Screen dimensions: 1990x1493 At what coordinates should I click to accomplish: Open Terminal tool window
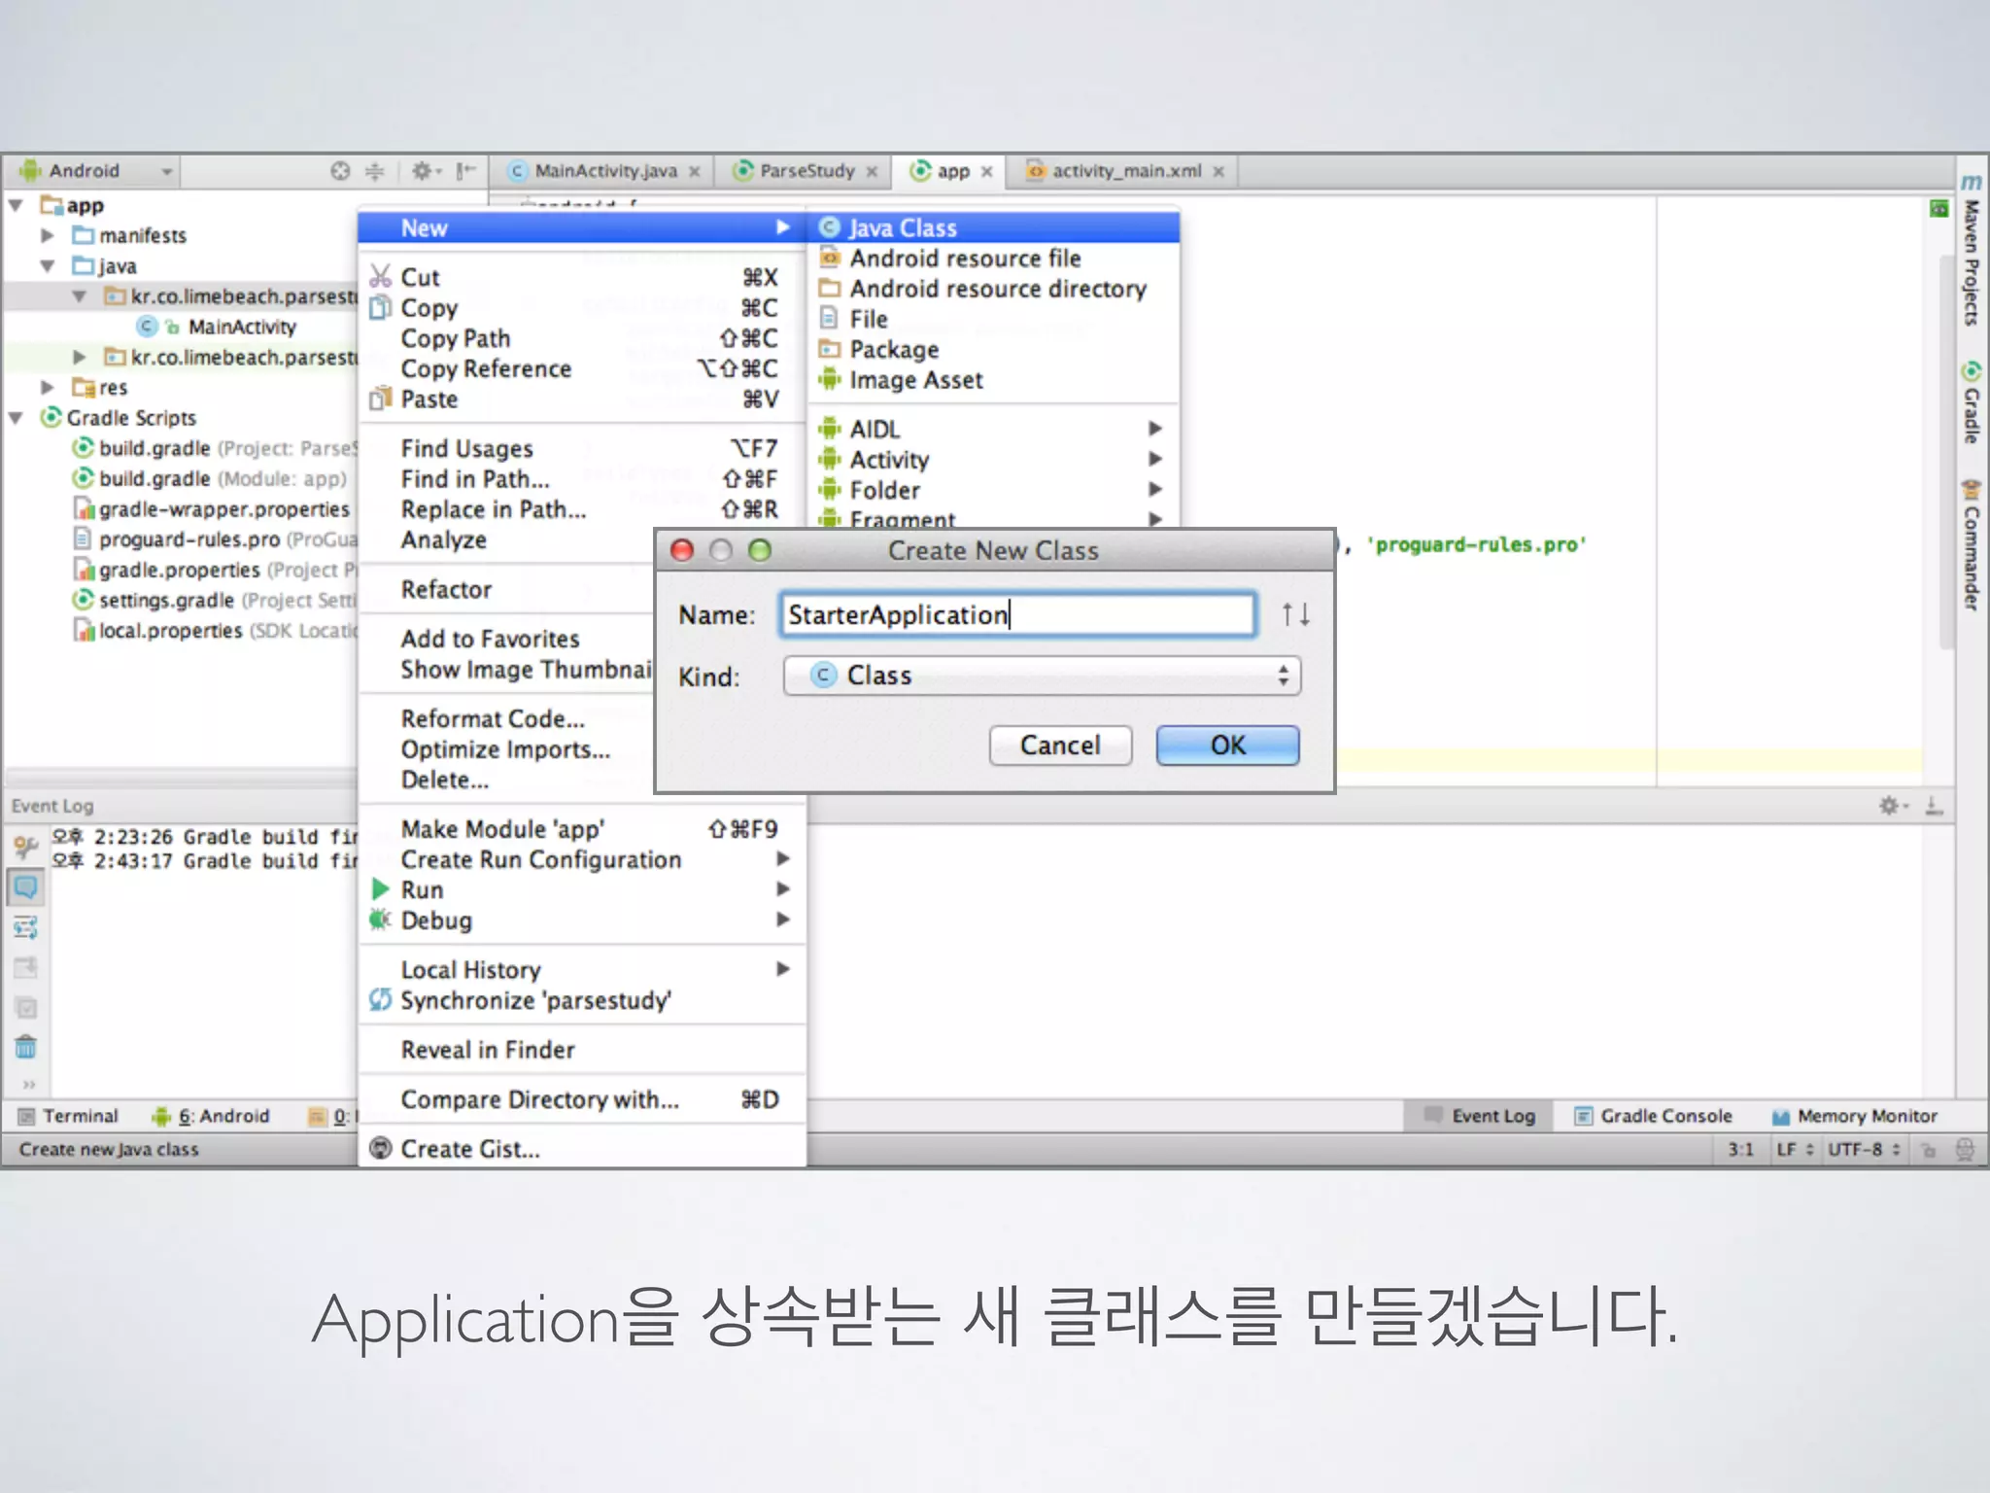click(x=69, y=1116)
